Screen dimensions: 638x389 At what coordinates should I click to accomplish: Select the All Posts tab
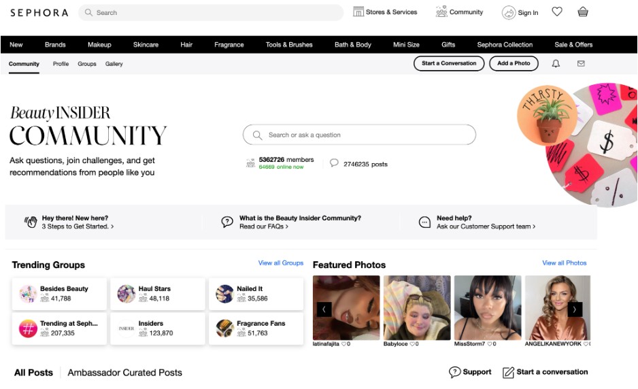click(x=33, y=373)
